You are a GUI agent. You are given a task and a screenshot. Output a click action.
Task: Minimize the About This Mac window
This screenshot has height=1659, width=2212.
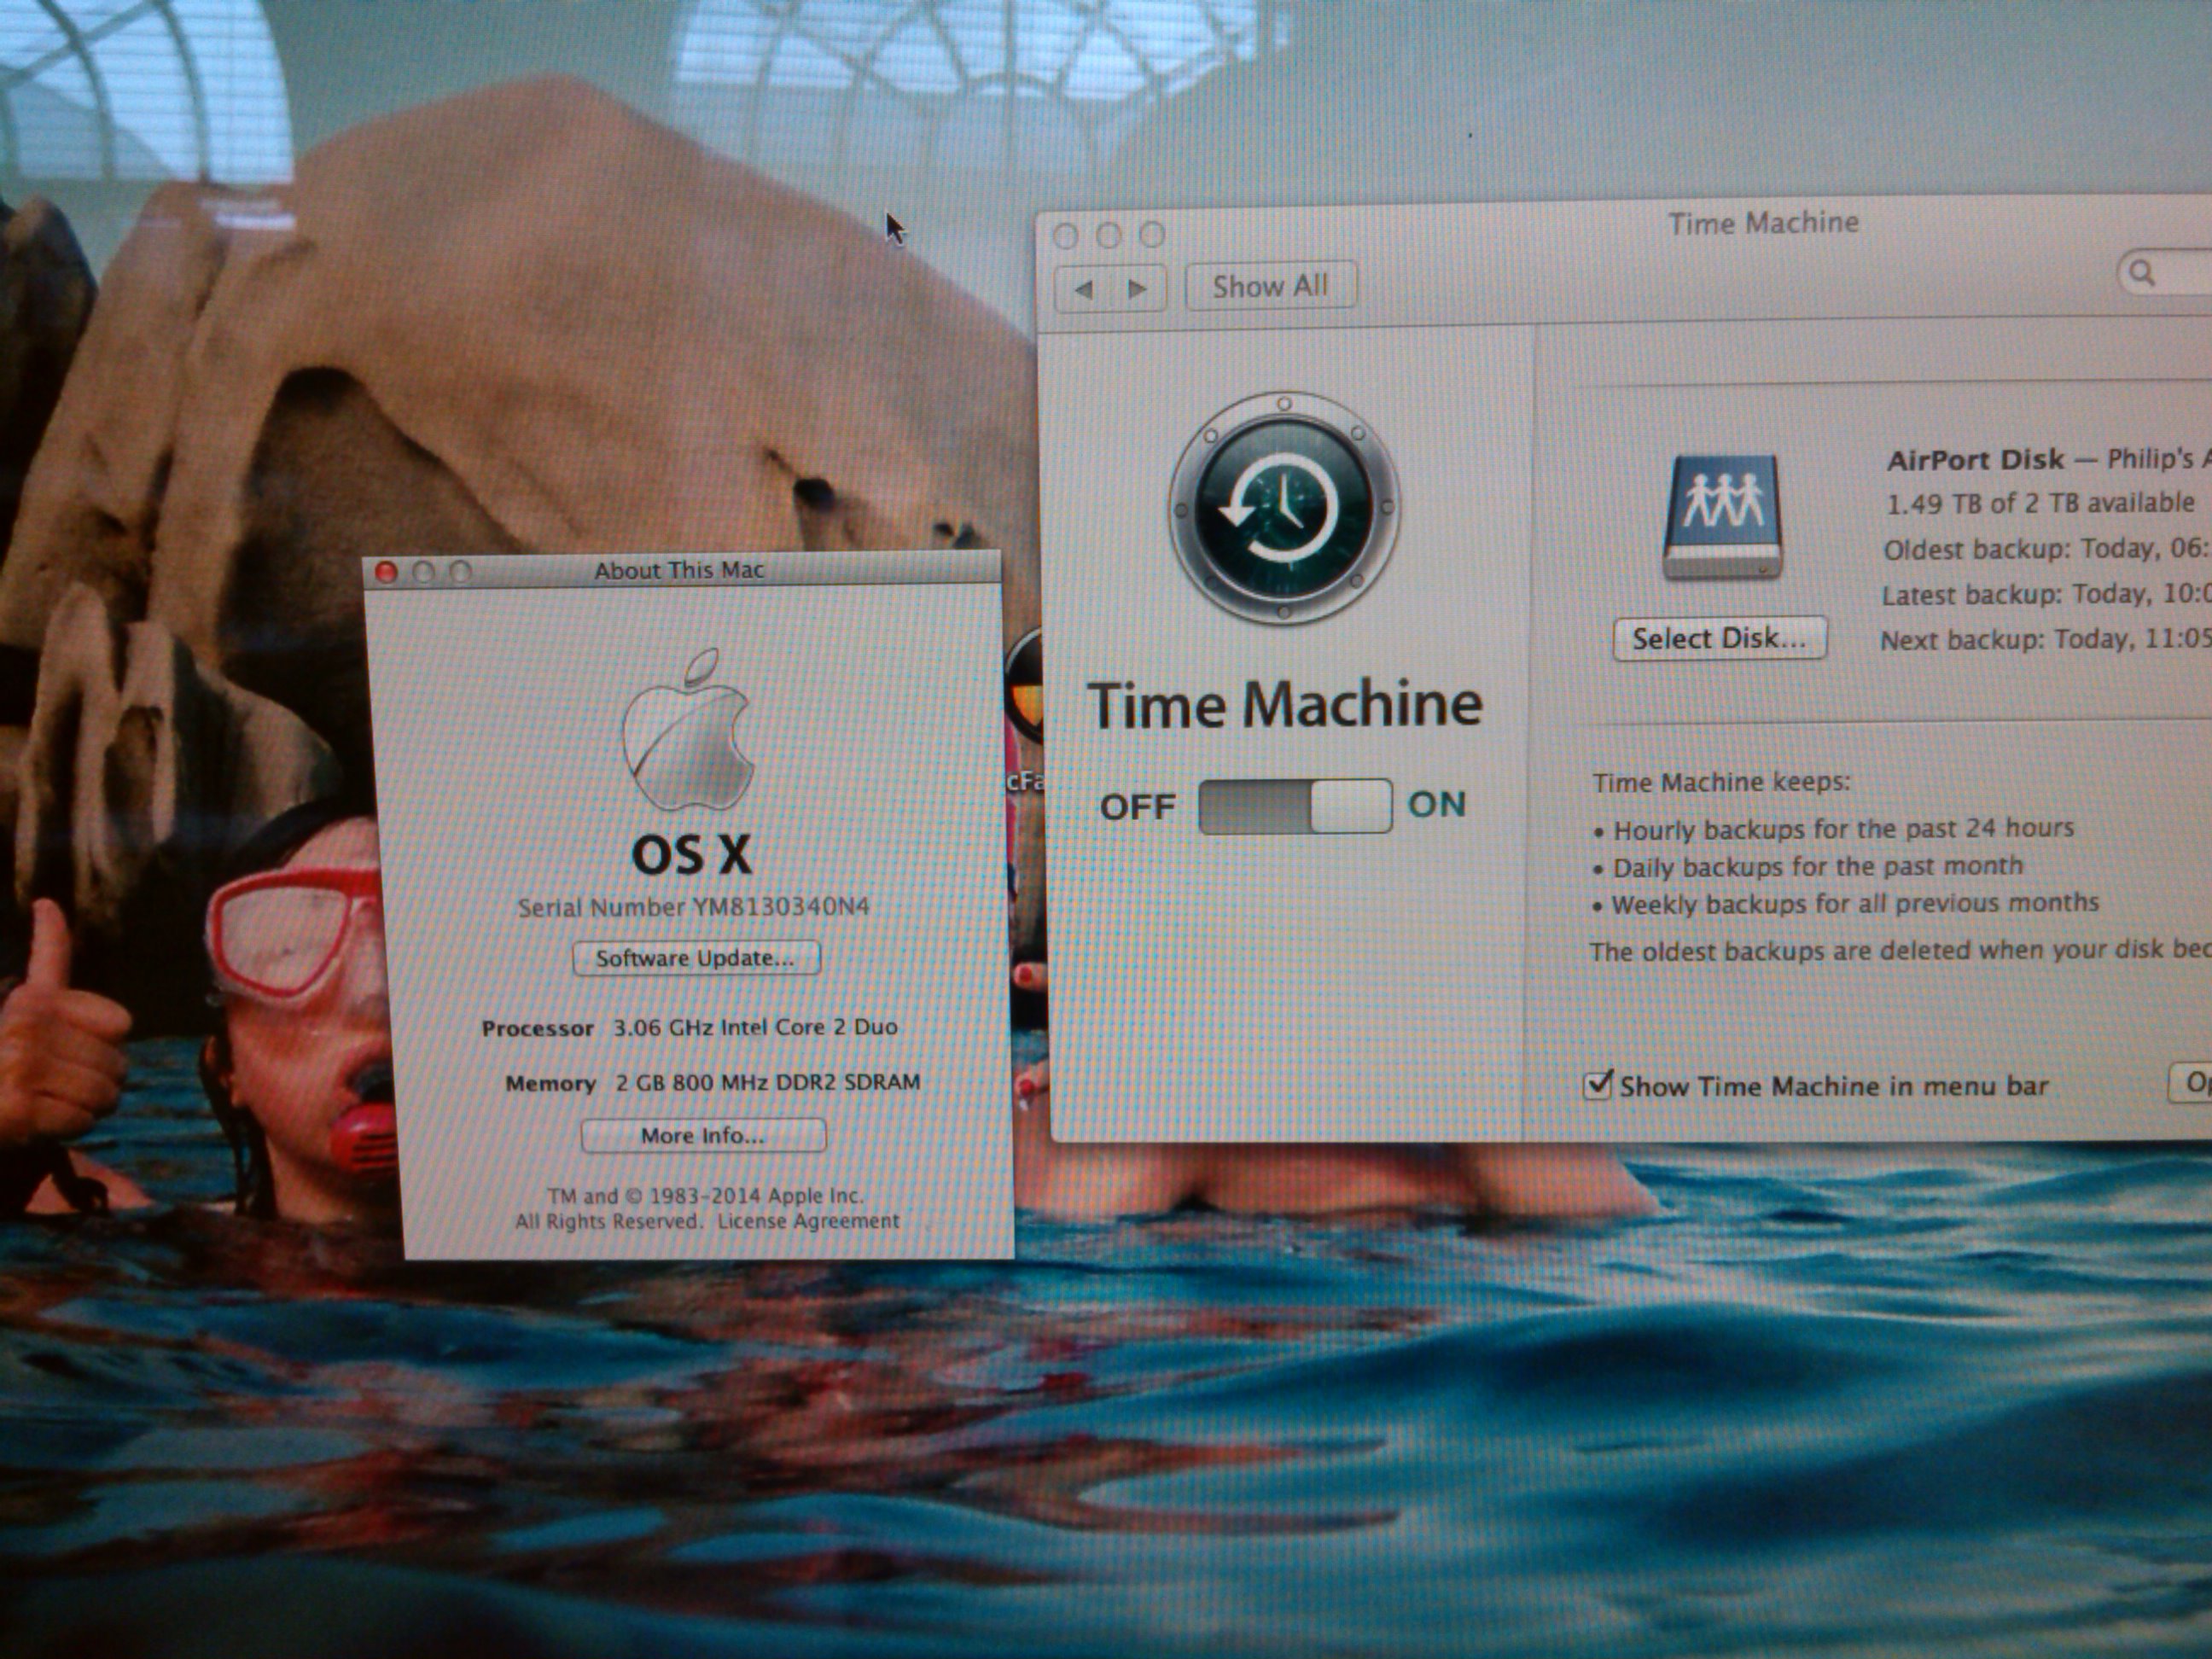[x=423, y=572]
